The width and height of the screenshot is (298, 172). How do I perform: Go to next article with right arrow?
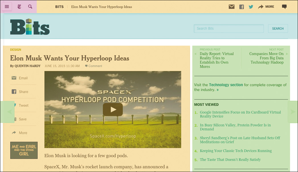pyautogui.click(x=293, y=112)
